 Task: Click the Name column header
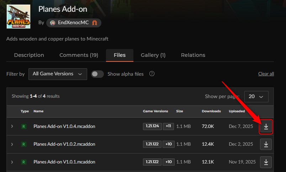coord(38,111)
